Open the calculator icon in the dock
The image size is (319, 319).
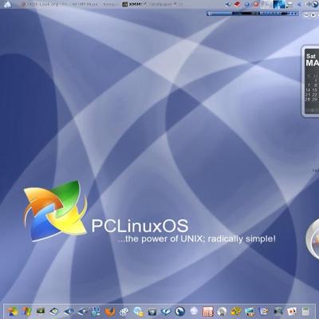click(x=305, y=311)
